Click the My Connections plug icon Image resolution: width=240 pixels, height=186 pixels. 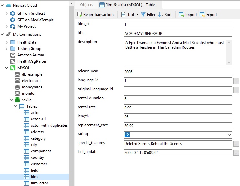(x=8, y=34)
